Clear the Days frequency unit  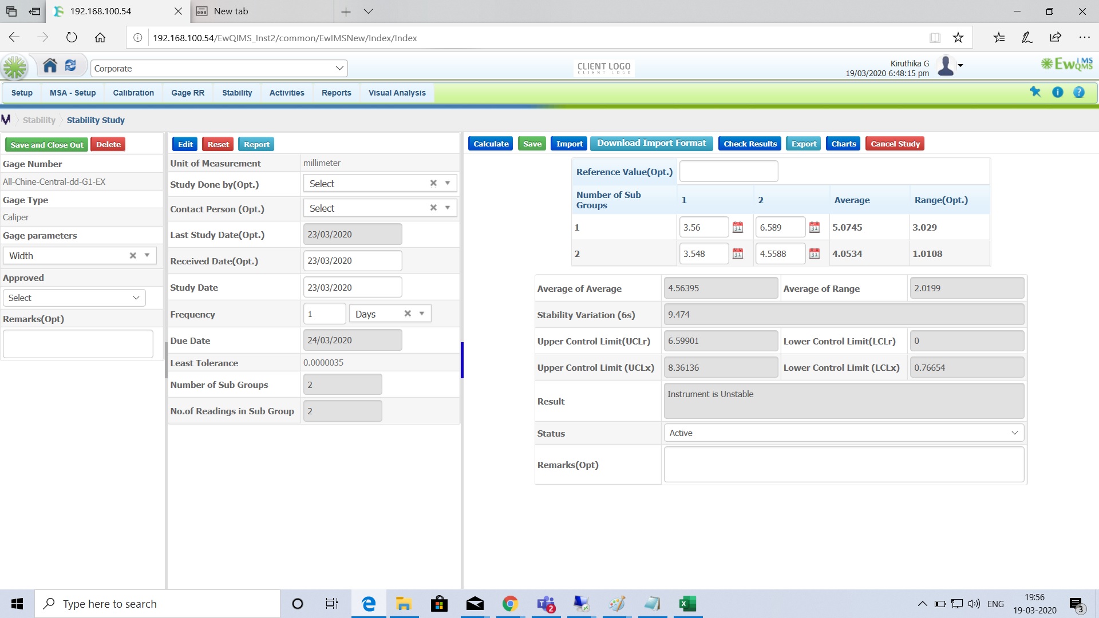pos(408,314)
